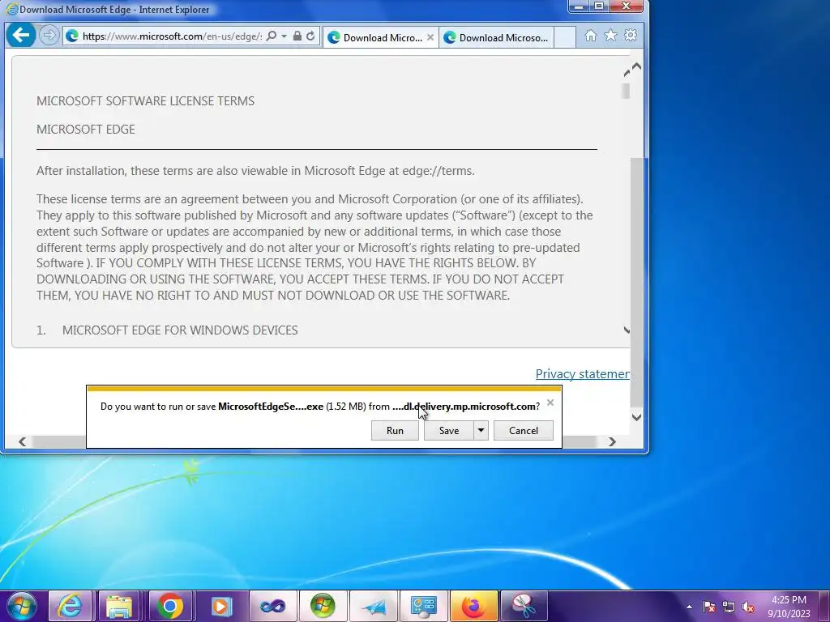Show hidden tray icons arrow
The image size is (830, 622).
[689, 607]
